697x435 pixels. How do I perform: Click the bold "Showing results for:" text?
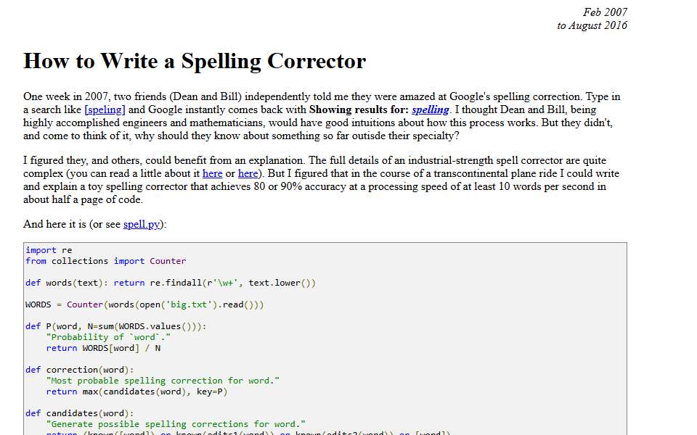click(x=359, y=109)
